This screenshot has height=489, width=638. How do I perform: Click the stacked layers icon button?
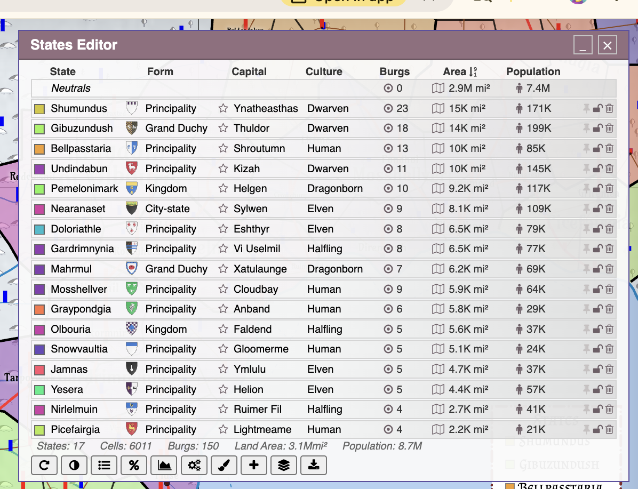pyautogui.click(x=284, y=465)
